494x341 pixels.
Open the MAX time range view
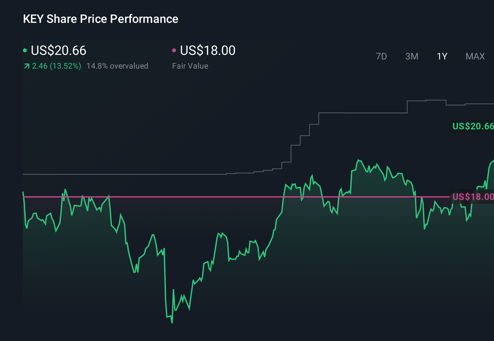475,56
